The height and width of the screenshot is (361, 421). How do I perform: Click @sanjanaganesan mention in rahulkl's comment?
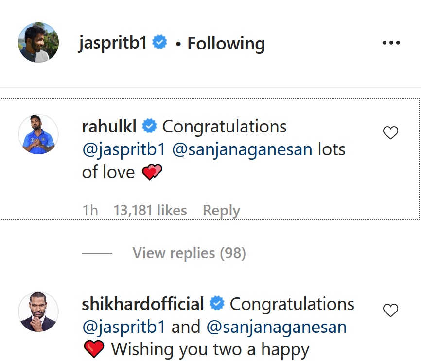pyautogui.click(x=242, y=149)
